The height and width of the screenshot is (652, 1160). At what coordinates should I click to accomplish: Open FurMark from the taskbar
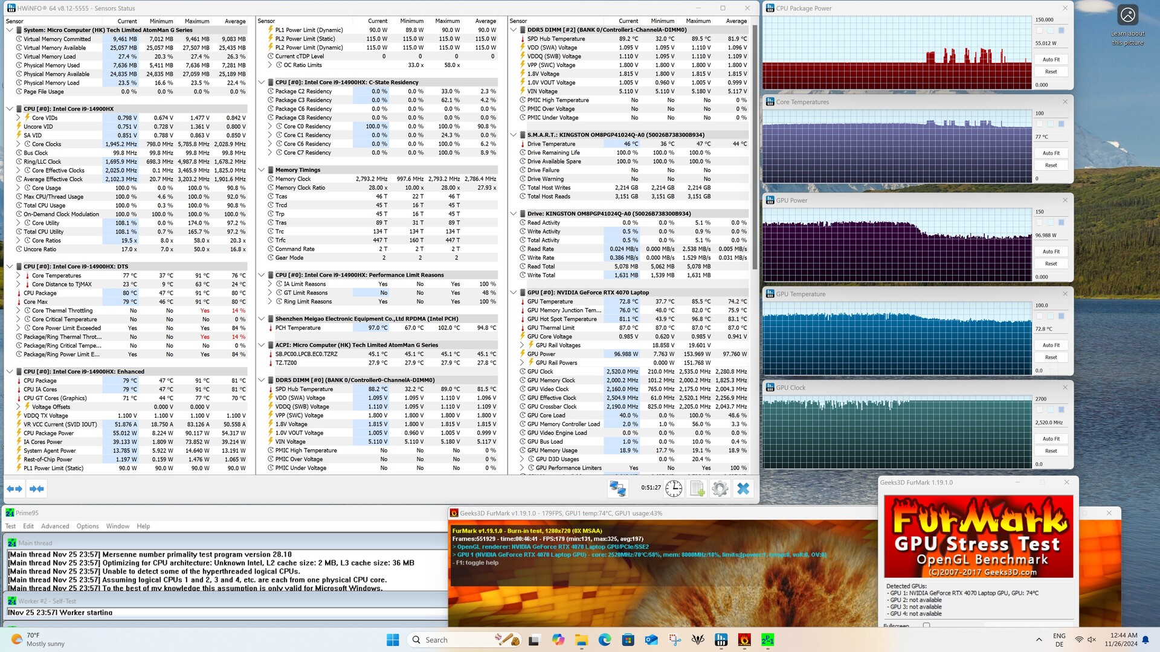(744, 640)
